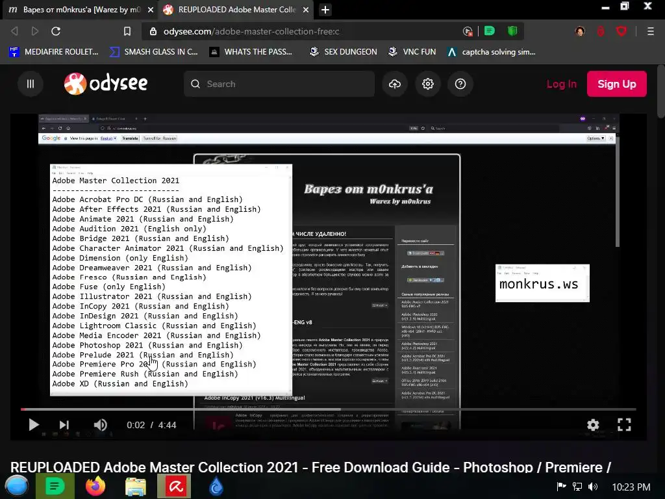Open the profile avatar icon
Screen dimensions: 665x499
pyautogui.click(x=580, y=31)
